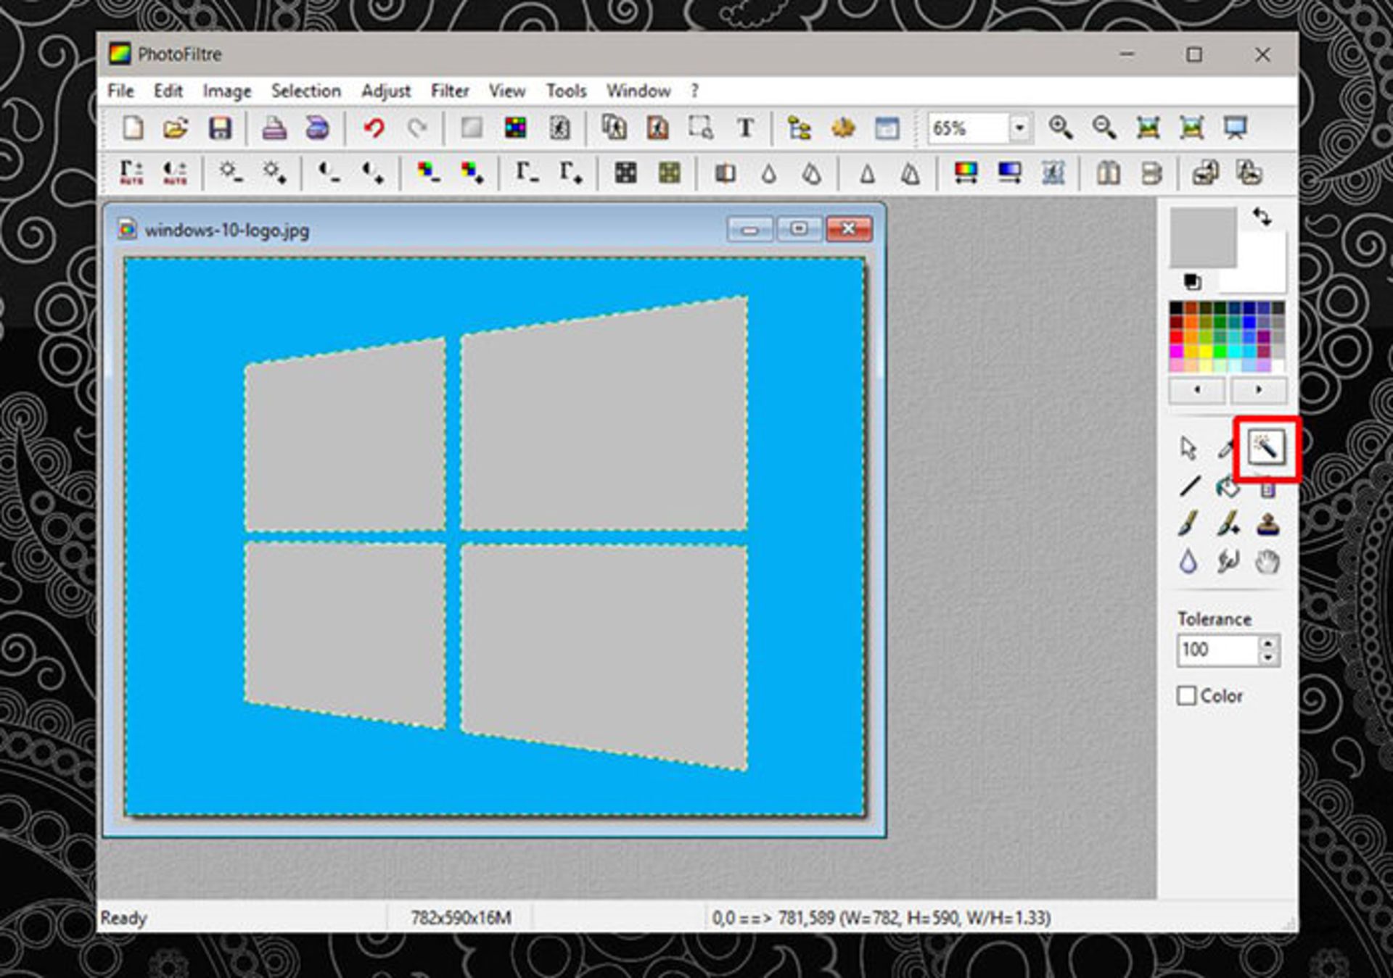This screenshot has width=1393, height=978.
Task: Select the Blur water drop tool
Action: click(x=1188, y=562)
